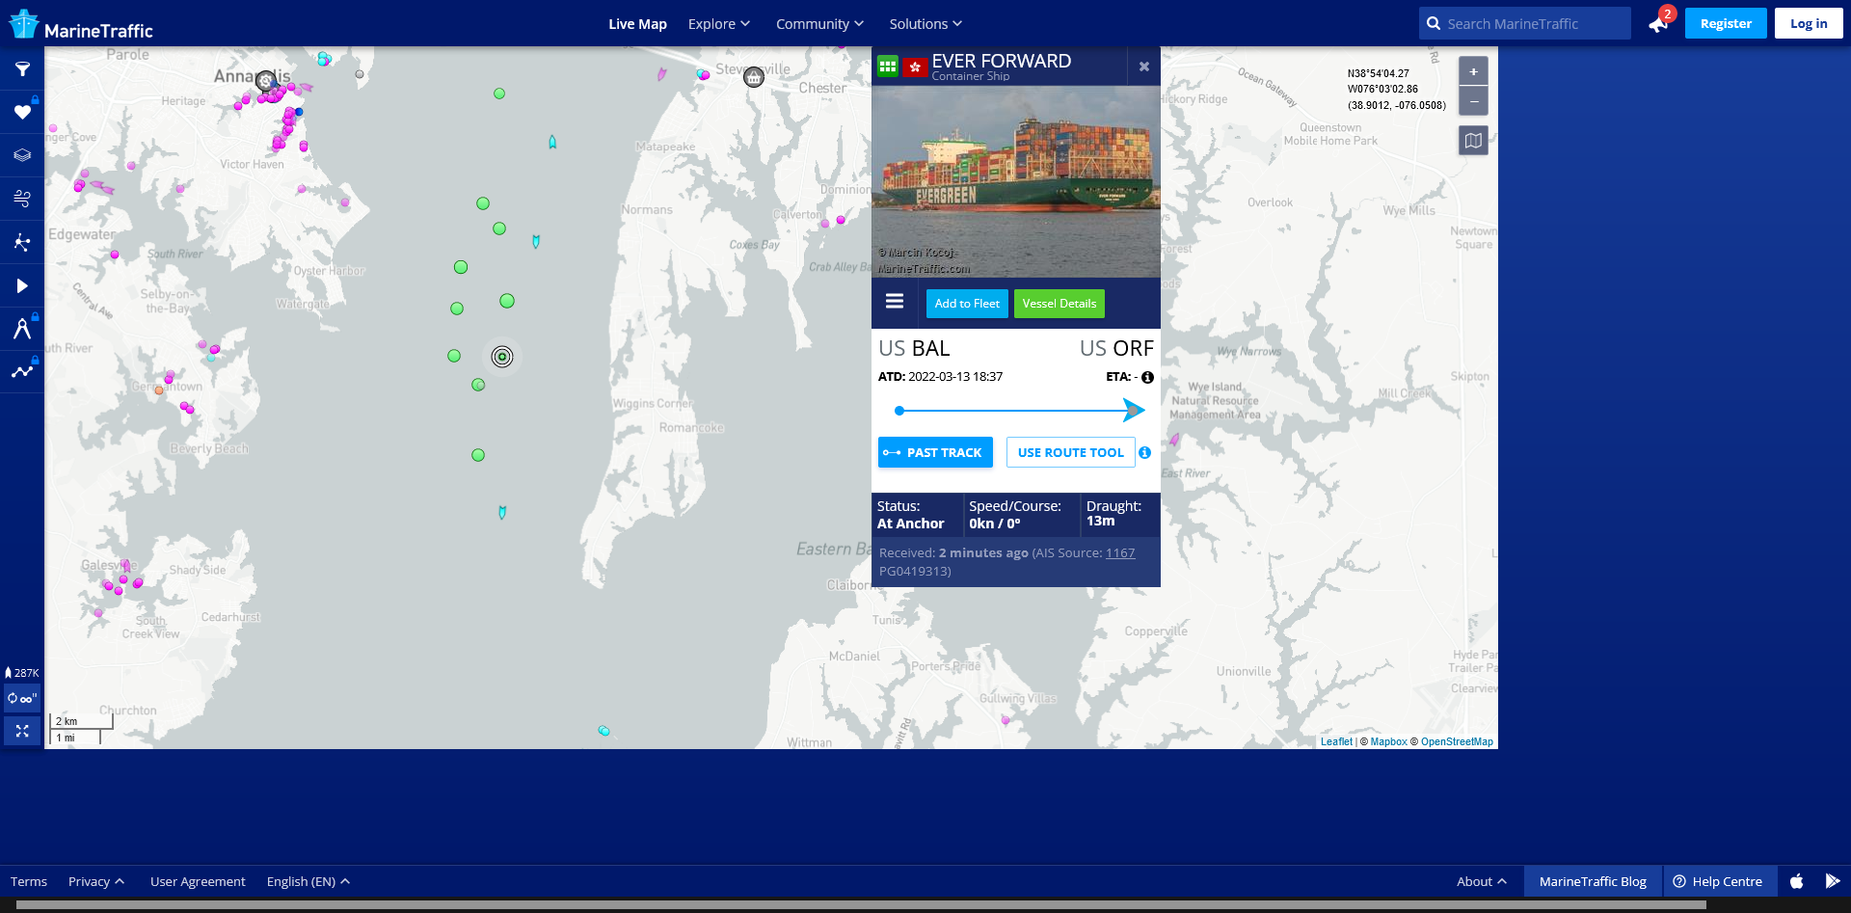Screen dimensions: 1851x913
Task: Click the ETA info icon
Action: click(x=1147, y=378)
